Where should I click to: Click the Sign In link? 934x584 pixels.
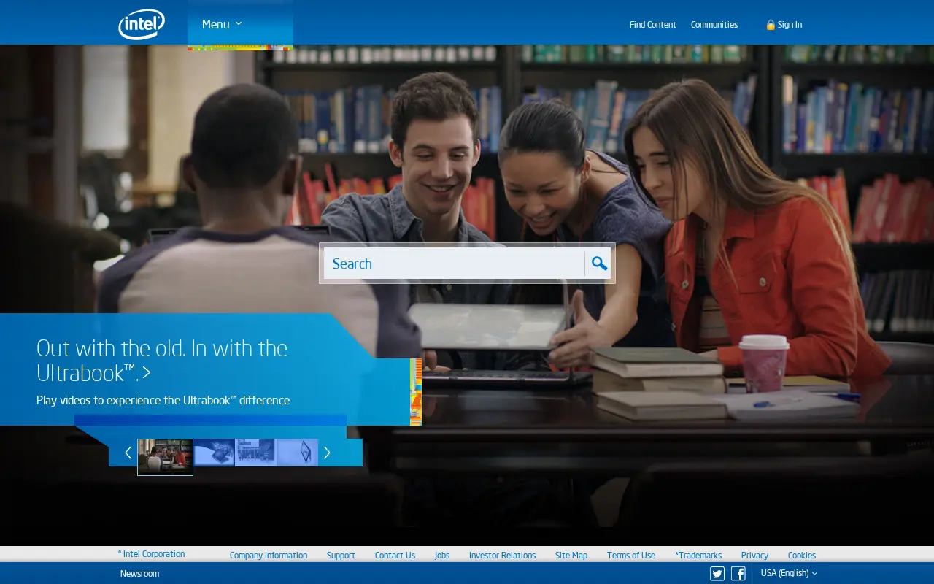pyautogui.click(x=790, y=25)
